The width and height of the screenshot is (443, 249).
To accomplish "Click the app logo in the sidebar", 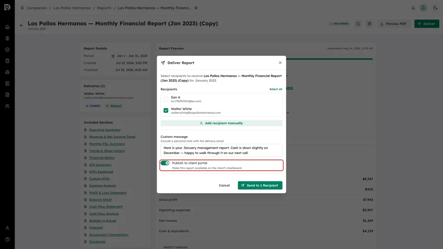I will pos(7,7).
